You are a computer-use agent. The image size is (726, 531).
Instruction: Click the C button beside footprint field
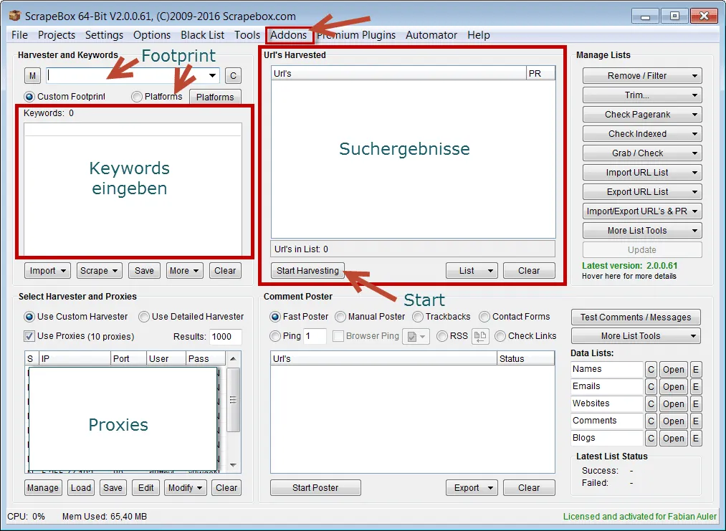[x=234, y=75]
